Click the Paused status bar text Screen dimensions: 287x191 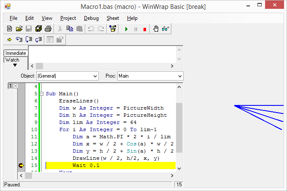pyautogui.click(x=12, y=185)
